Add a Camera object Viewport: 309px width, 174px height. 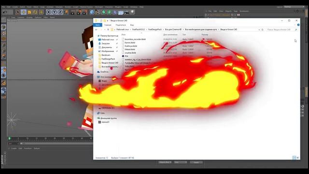[126, 12]
